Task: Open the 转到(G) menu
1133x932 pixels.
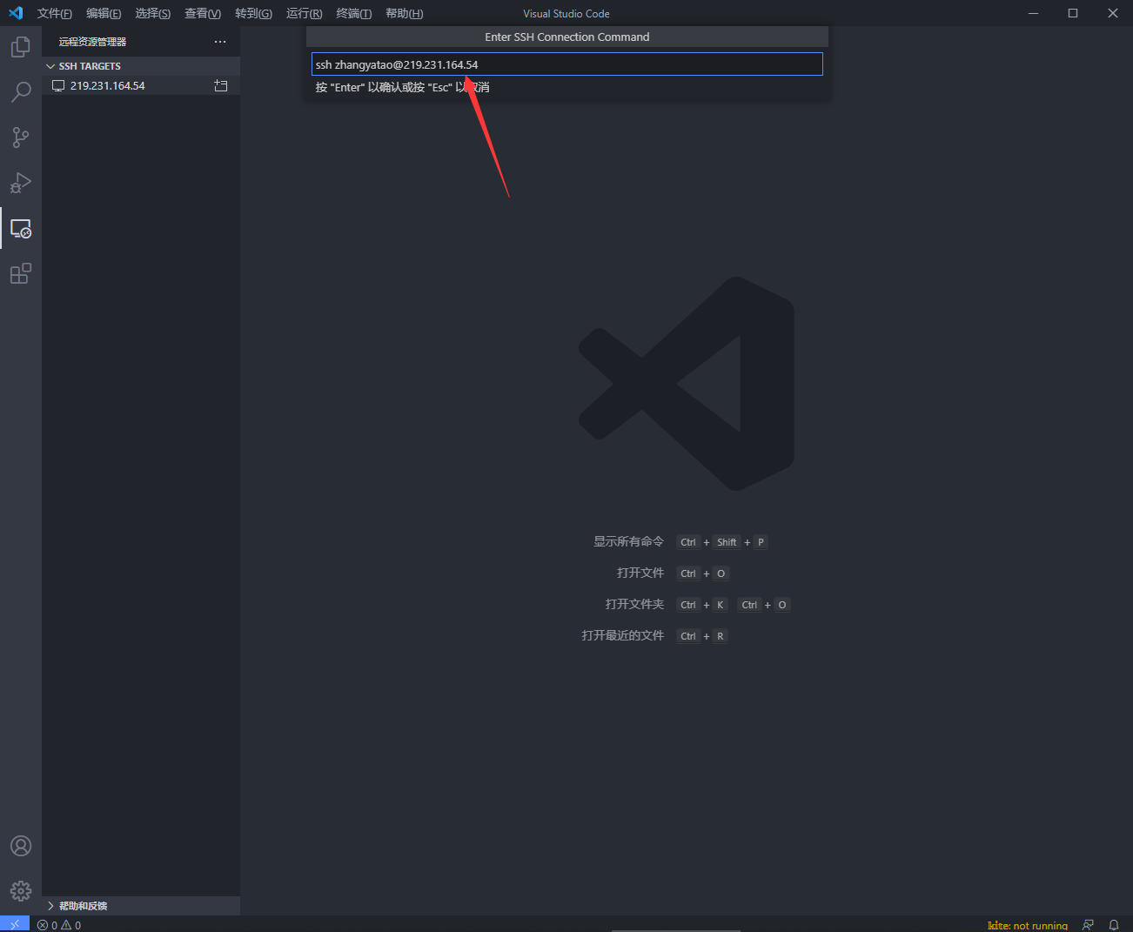Action: click(x=253, y=13)
